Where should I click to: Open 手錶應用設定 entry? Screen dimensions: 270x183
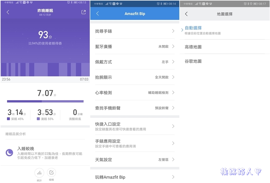pos(135,143)
